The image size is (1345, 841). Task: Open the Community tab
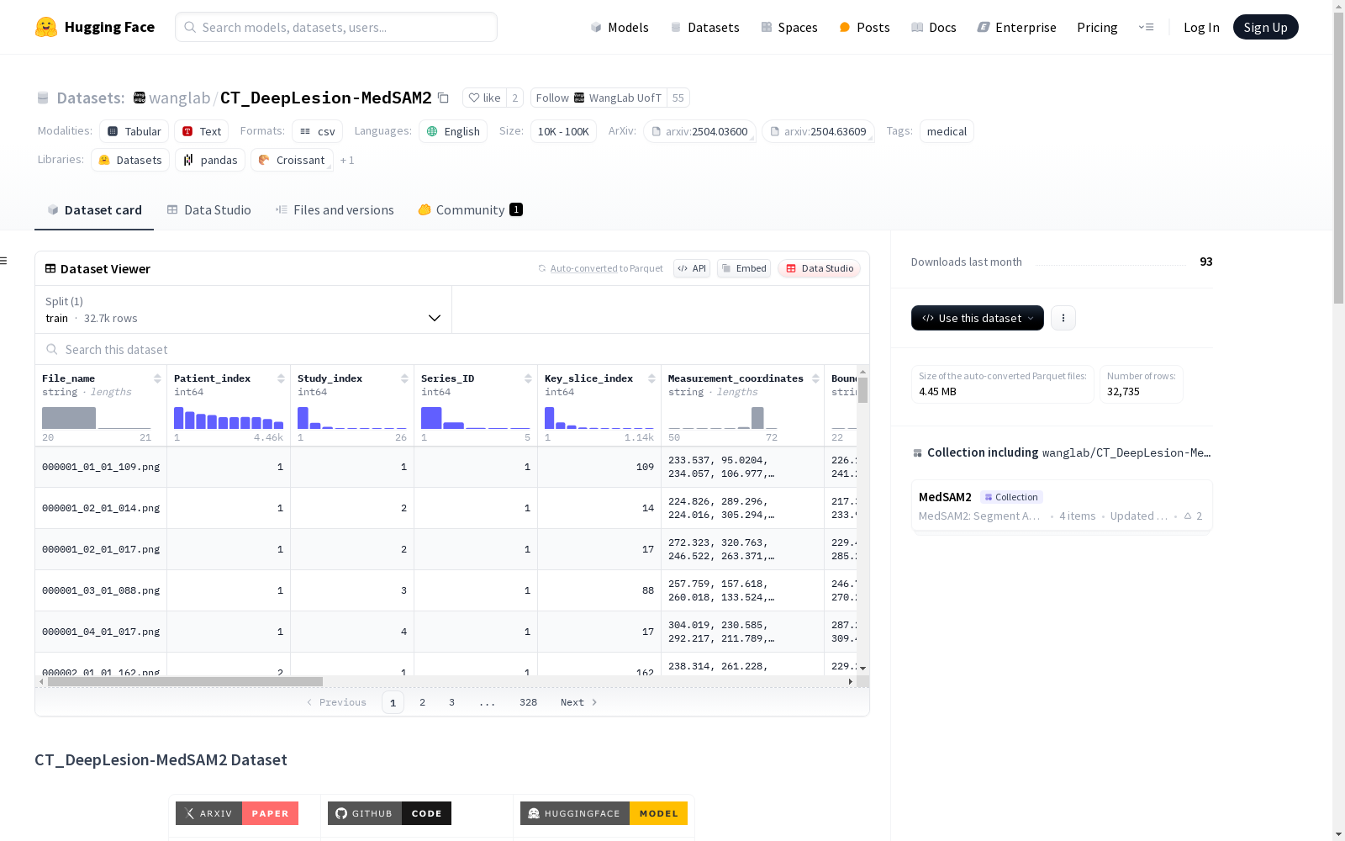tap(470, 210)
